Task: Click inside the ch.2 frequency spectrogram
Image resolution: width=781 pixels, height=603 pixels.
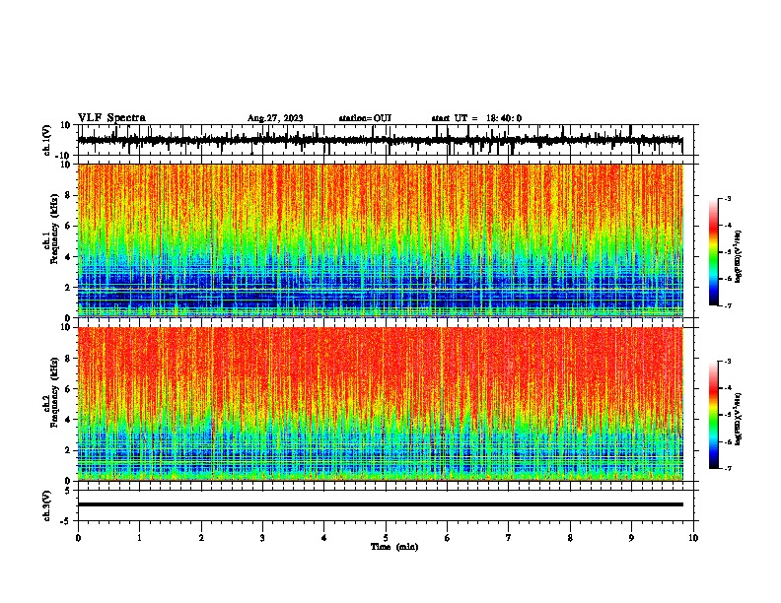Action: click(x=381, y=404)
